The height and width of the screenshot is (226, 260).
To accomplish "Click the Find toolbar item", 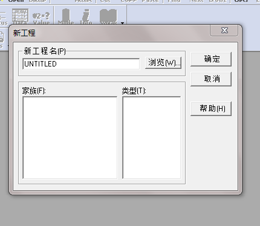I will (174, 1).
